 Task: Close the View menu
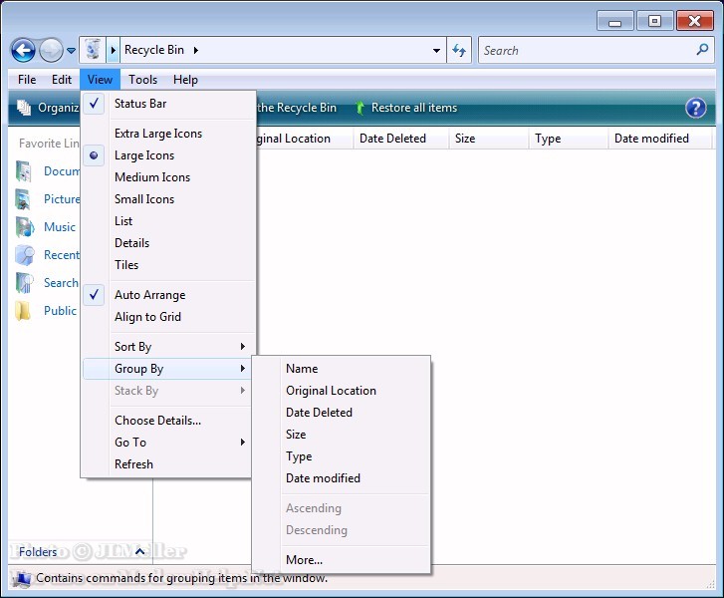pyautogui.click(x=100, y=80)
